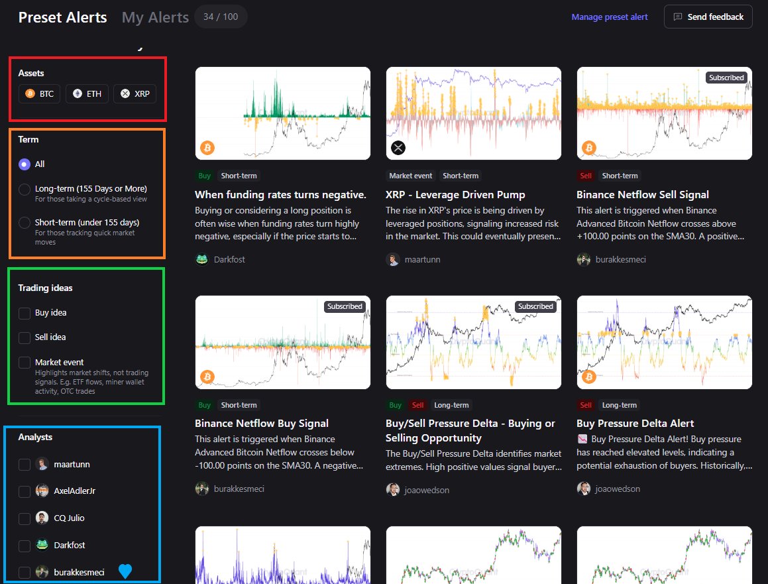The width and height of the screenshot is (768, 584).
Task: Click burakkesmeci avatar under Netflow Buy Signal
Action: [202, 489]
